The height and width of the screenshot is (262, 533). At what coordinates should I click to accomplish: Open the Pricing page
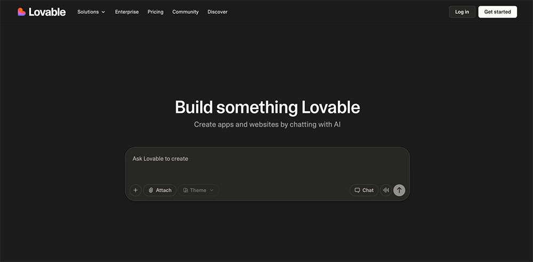[x=155, y=12]
